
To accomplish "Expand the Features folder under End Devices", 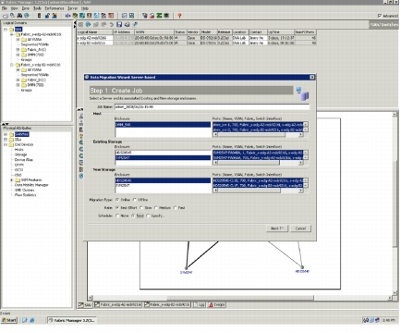I will coord(12,179).
